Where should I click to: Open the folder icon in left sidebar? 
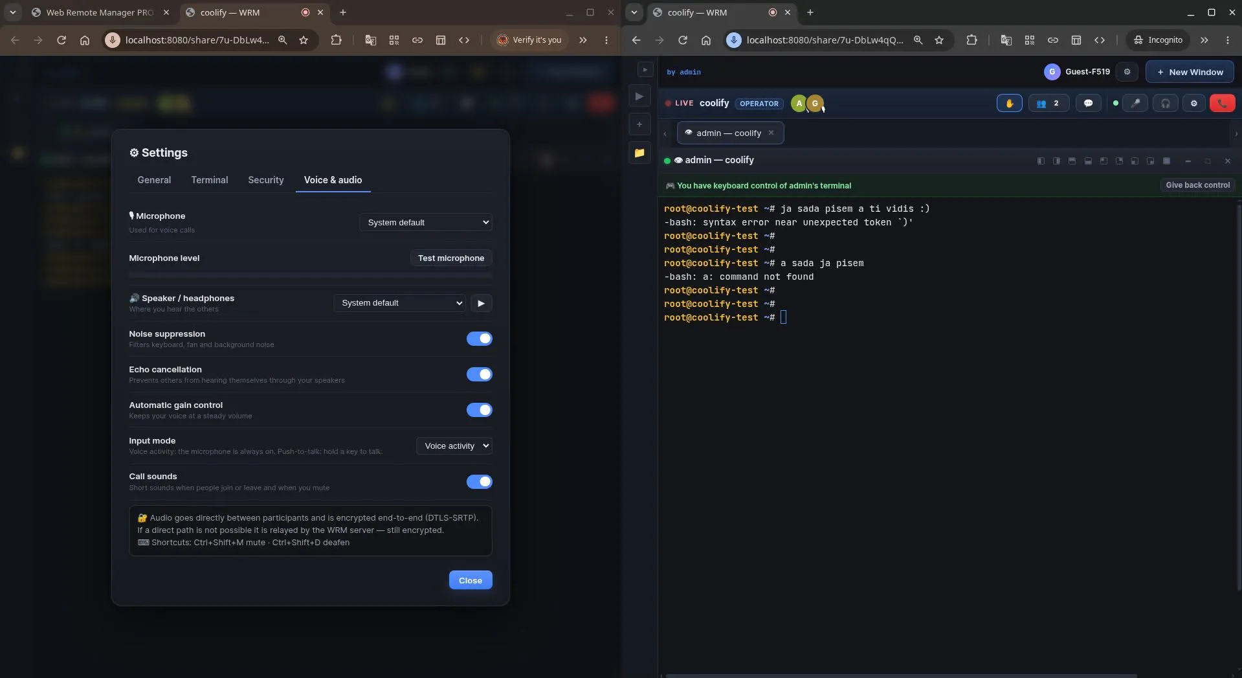pos(639,153)
